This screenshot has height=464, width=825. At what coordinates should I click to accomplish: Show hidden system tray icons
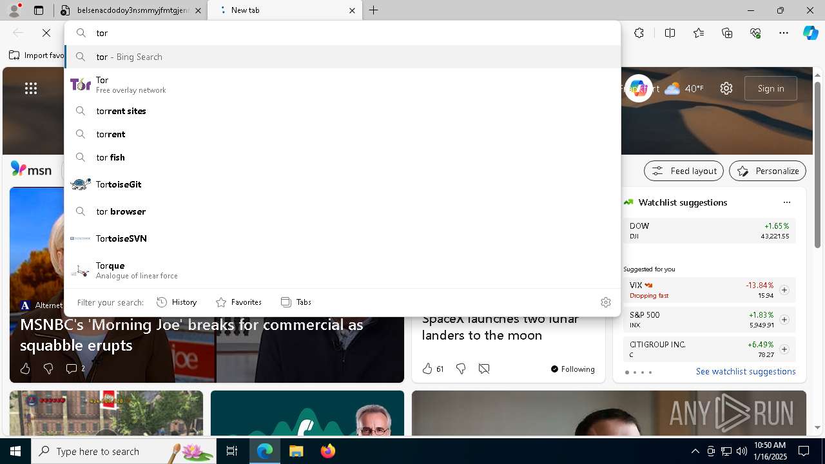click(x=695, y=451)
